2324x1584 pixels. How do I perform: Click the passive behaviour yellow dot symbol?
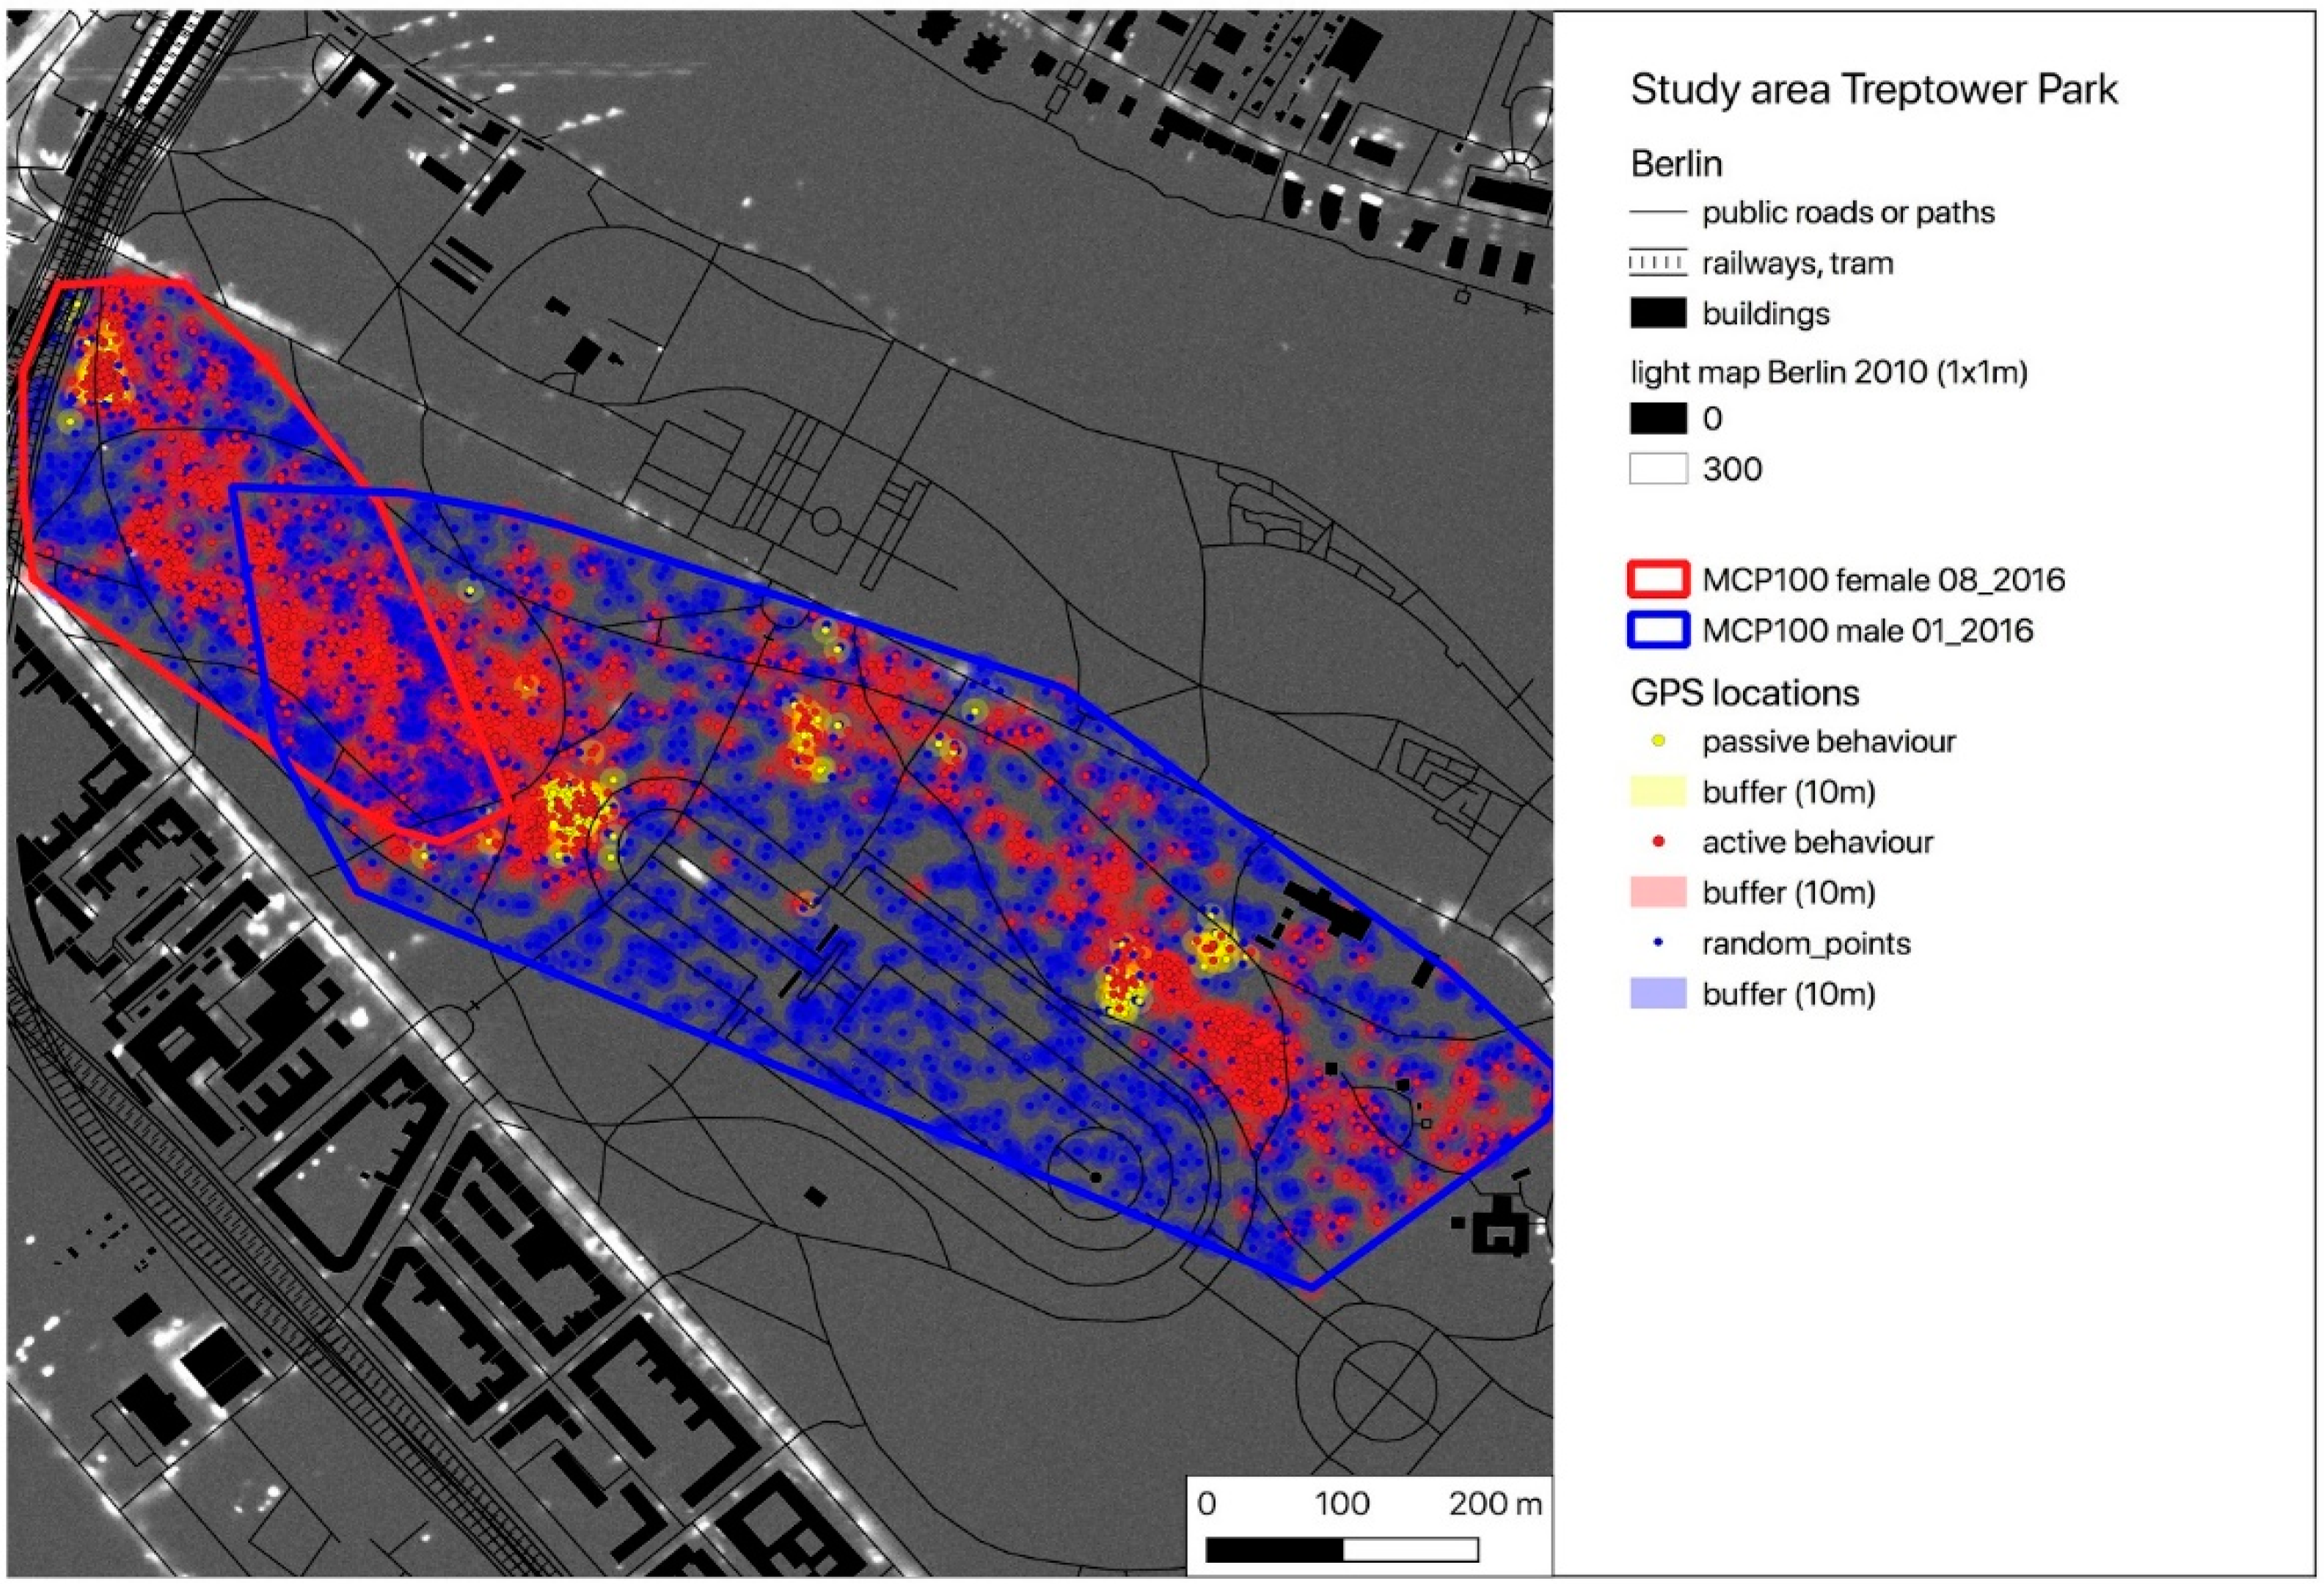(x=1659, y=741)
